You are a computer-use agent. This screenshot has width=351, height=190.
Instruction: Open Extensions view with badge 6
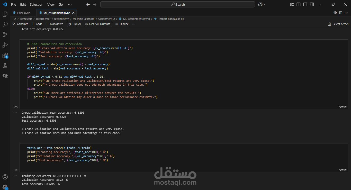click(5, 56)
